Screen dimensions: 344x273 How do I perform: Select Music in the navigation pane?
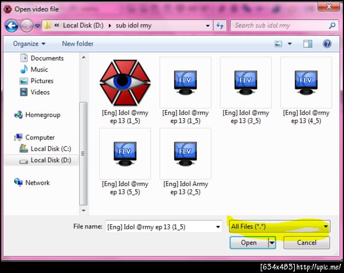point(34,69)
